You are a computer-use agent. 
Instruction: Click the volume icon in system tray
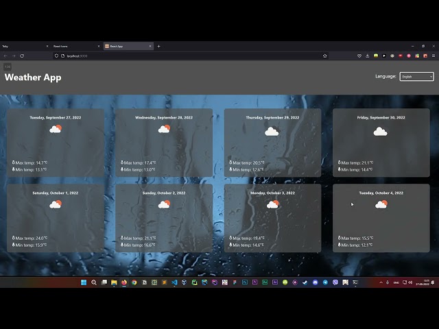coord(410,282)
